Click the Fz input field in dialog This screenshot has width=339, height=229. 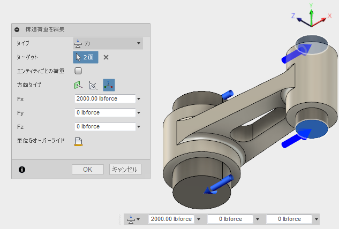click(x=105, y=126)
